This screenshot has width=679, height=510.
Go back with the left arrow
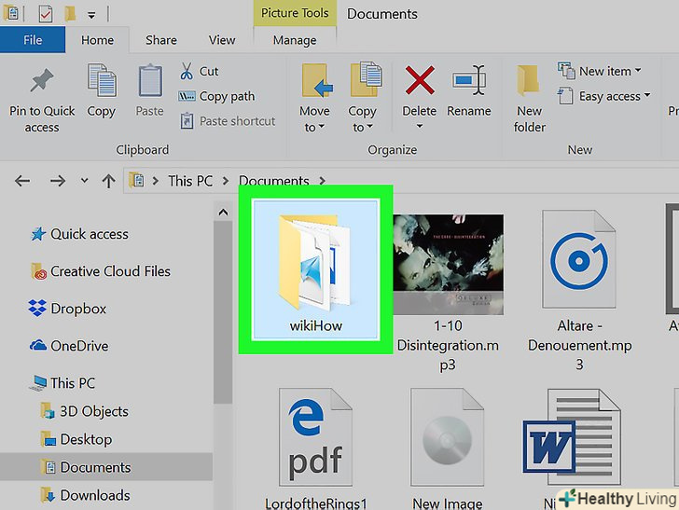tap(22, 181)
